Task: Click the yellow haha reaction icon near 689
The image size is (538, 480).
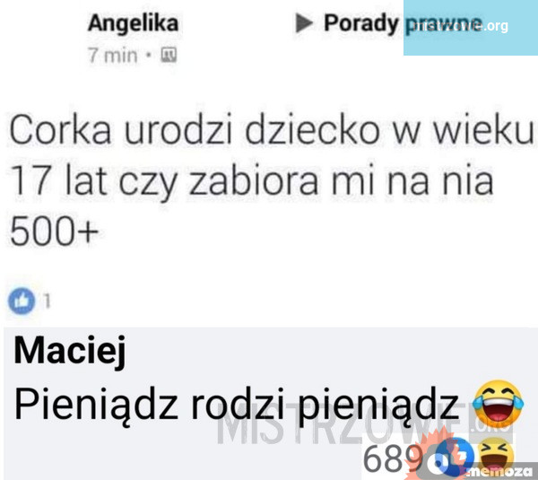Action: point(496,456)
